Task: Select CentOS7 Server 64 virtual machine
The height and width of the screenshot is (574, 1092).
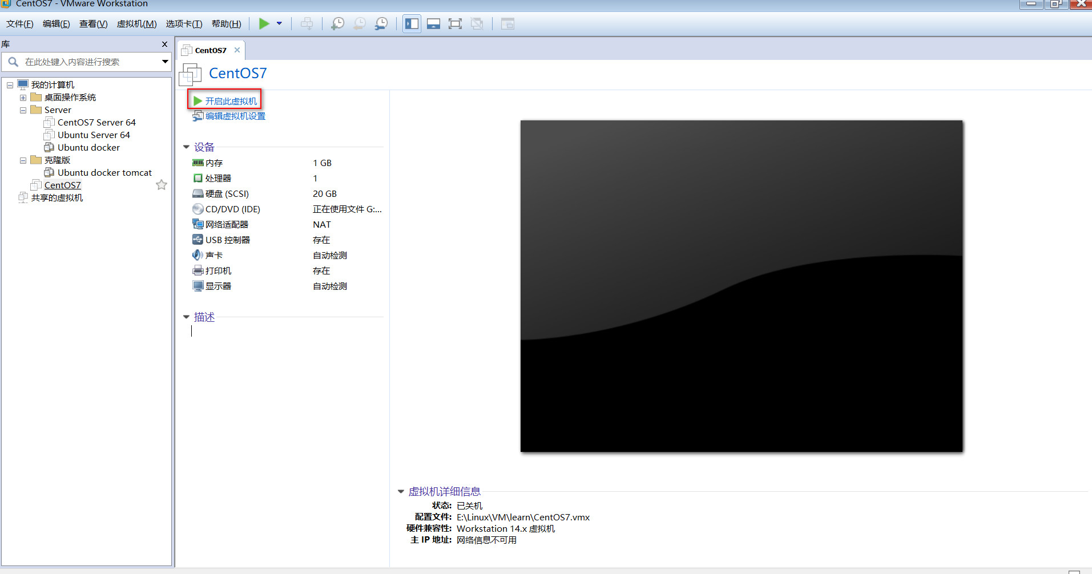Action: [96, 122]
